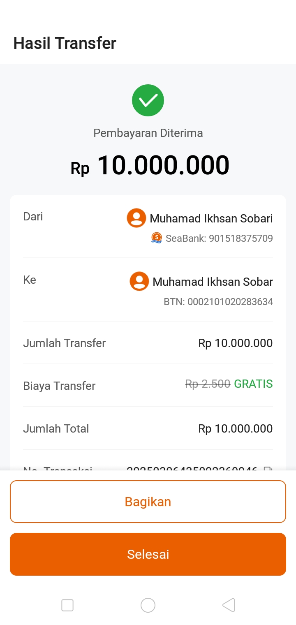Tap the Jumlah Total amount value
This screenshot has height=625, width=296.
click(236, 428)
